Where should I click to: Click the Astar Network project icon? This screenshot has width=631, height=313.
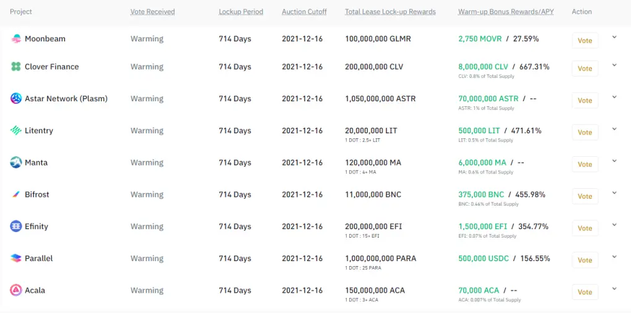pyautogui.click(x=15, y=98)
